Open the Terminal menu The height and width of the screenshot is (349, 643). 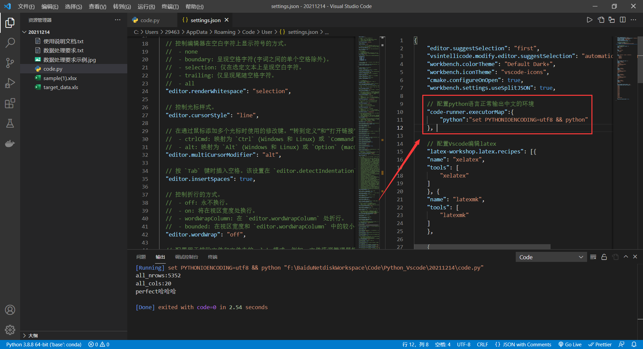click(170, 6)
